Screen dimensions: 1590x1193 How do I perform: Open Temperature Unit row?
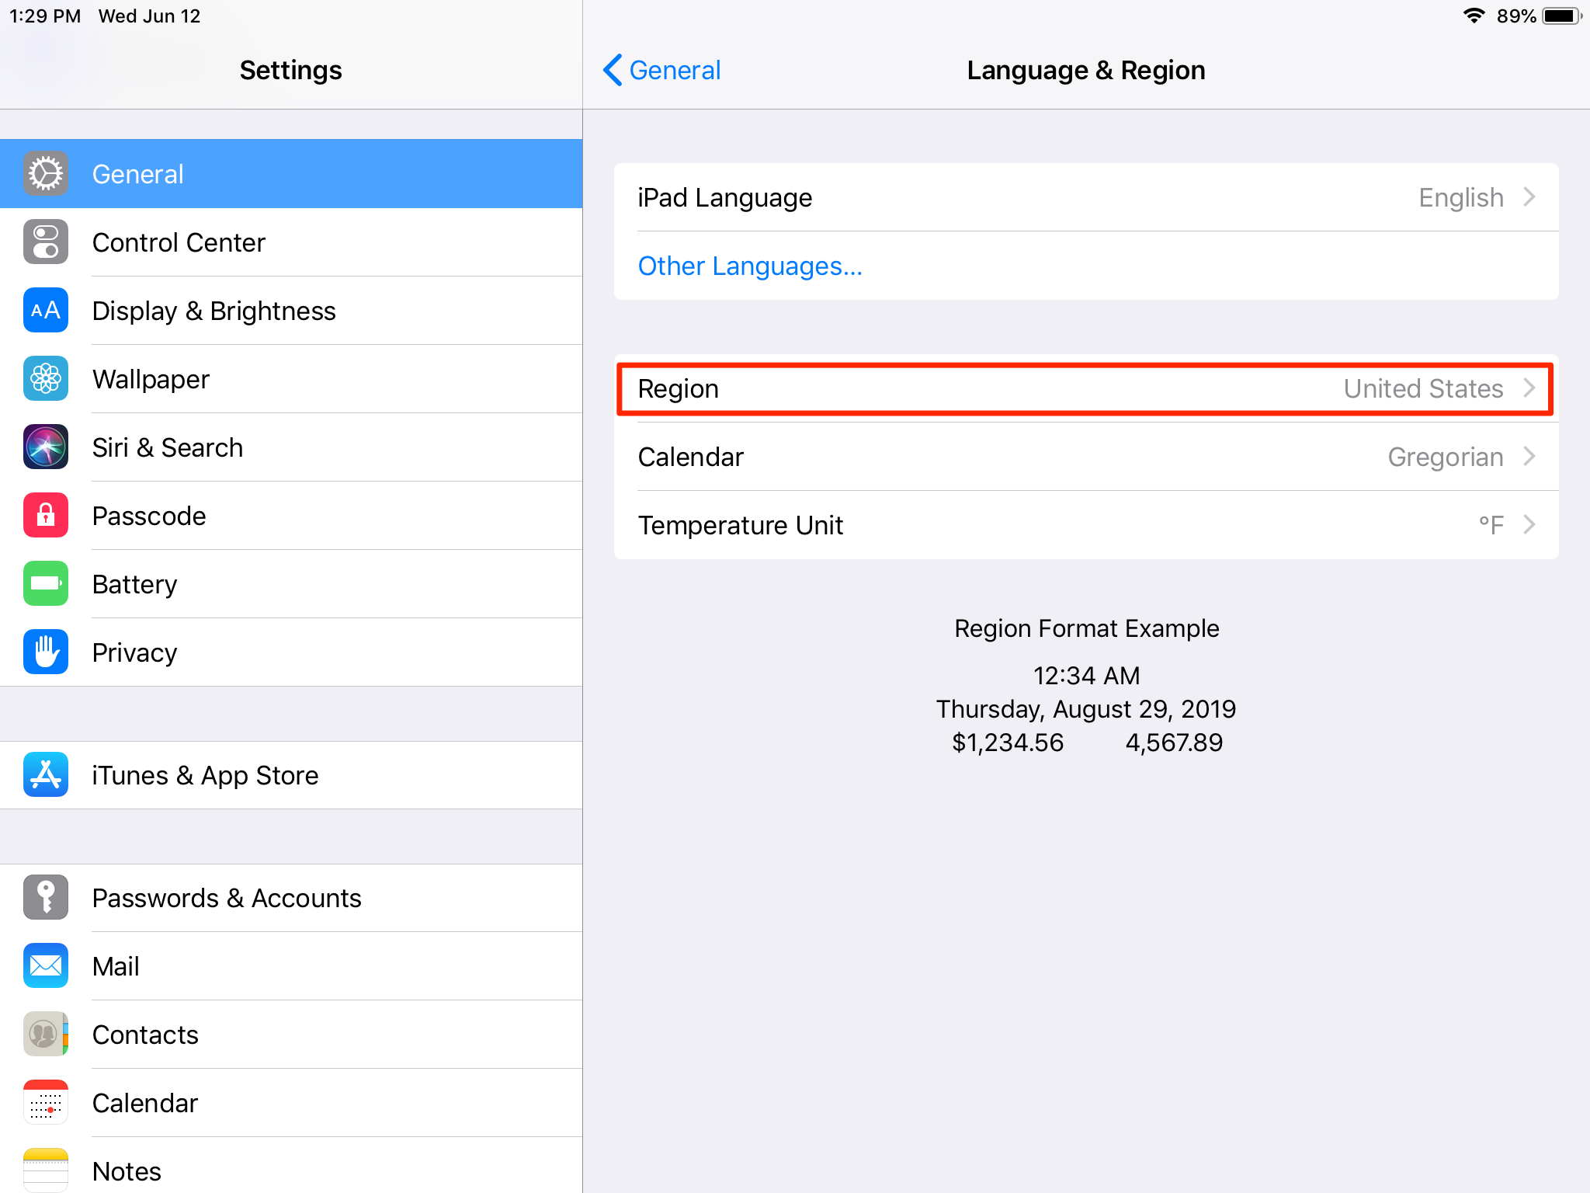(x=1086, y=525)
